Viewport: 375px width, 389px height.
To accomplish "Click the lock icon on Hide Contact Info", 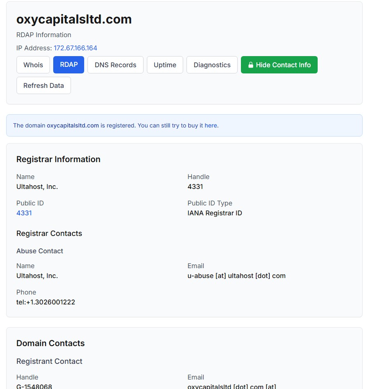I will tap(250, 65).
